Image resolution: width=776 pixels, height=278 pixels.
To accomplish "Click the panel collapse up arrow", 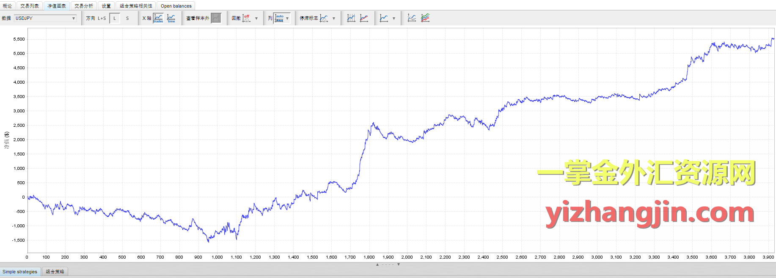I will coord(377,264).
